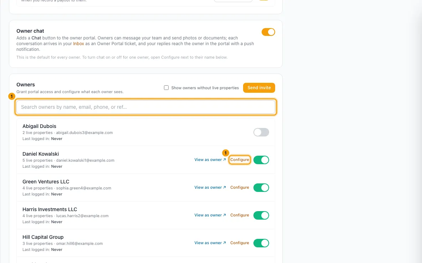Toggle the Owner chat switch off
The width and height of the screenshot is (422, 263).
(x=268, y=32)
